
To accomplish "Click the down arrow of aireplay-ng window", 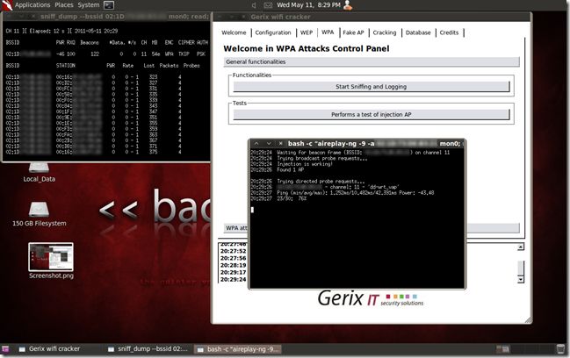I will click(269, 144).
